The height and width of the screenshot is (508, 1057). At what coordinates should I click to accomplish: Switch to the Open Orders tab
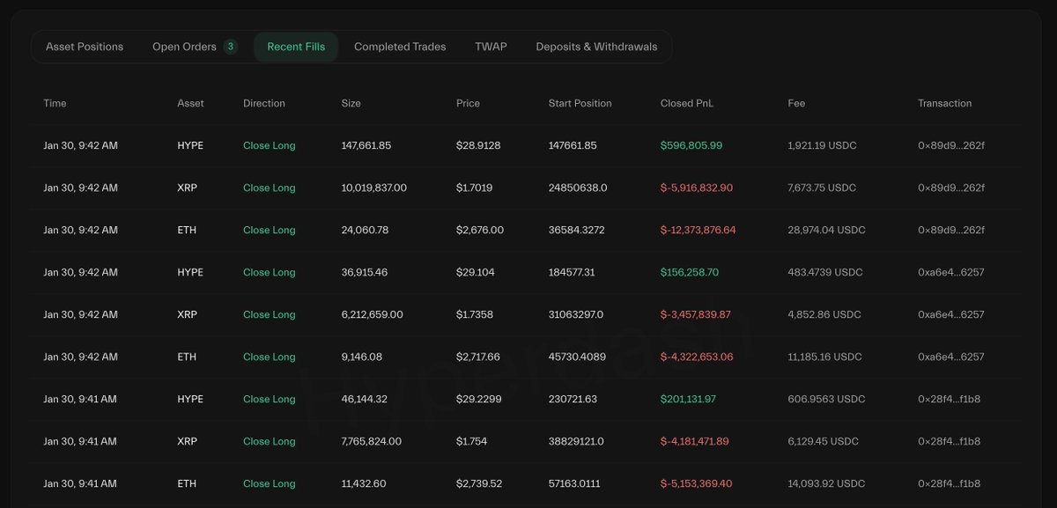click(x=184, y=47)
